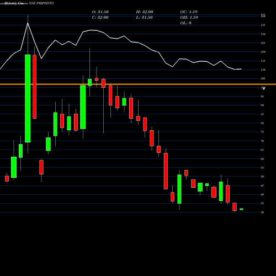This screenshot has height=276, width=276.
Task: Click the close price C: 32.00 value
Action: pyautogui.click(x=100, y=18)
